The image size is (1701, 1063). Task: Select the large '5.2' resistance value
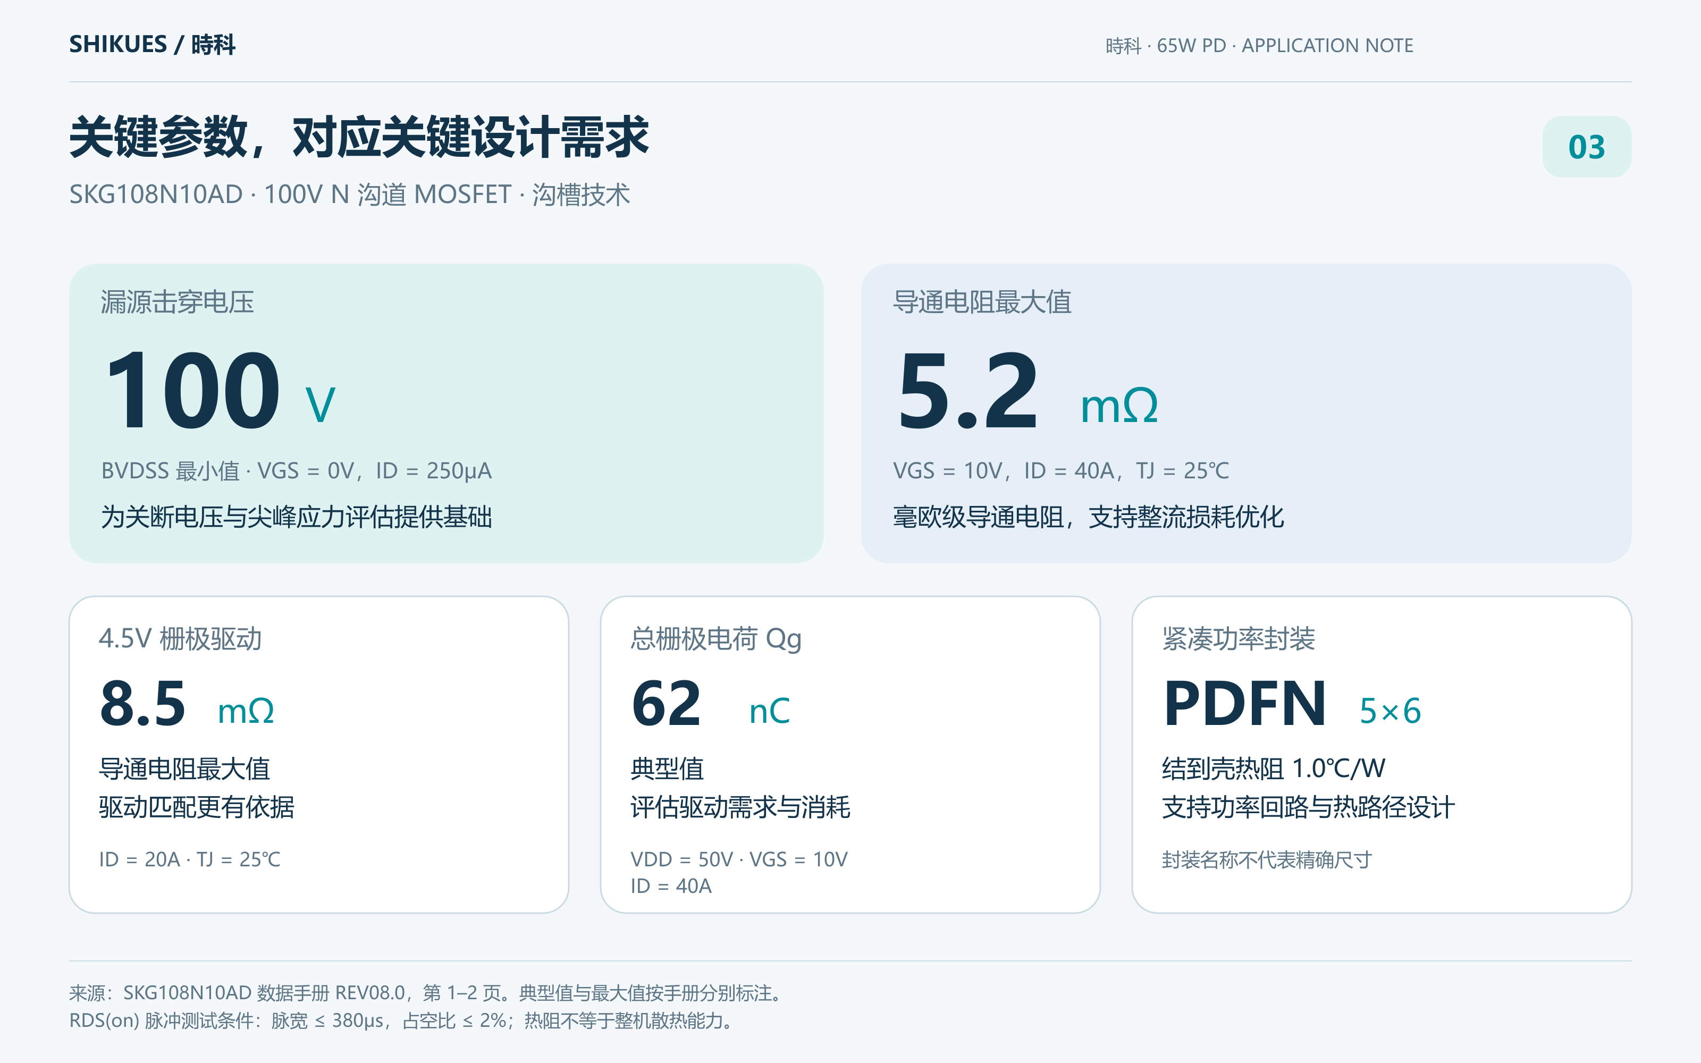pos(967,390)
